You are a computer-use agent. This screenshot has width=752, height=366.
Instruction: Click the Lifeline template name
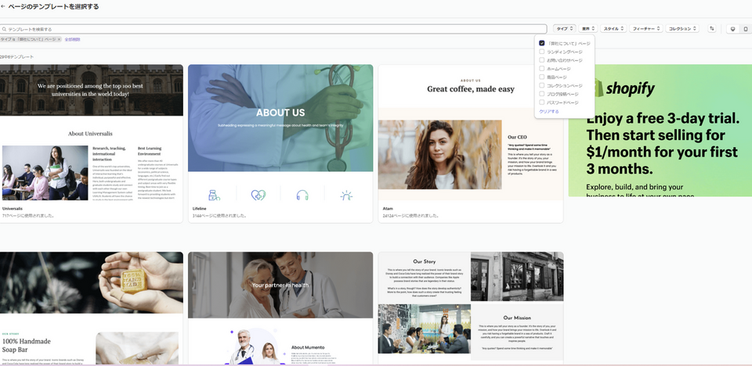(200, 209)
